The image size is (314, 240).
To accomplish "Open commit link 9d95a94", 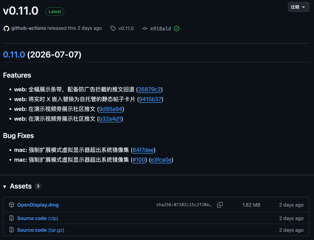I will click(x=110, y=109).
